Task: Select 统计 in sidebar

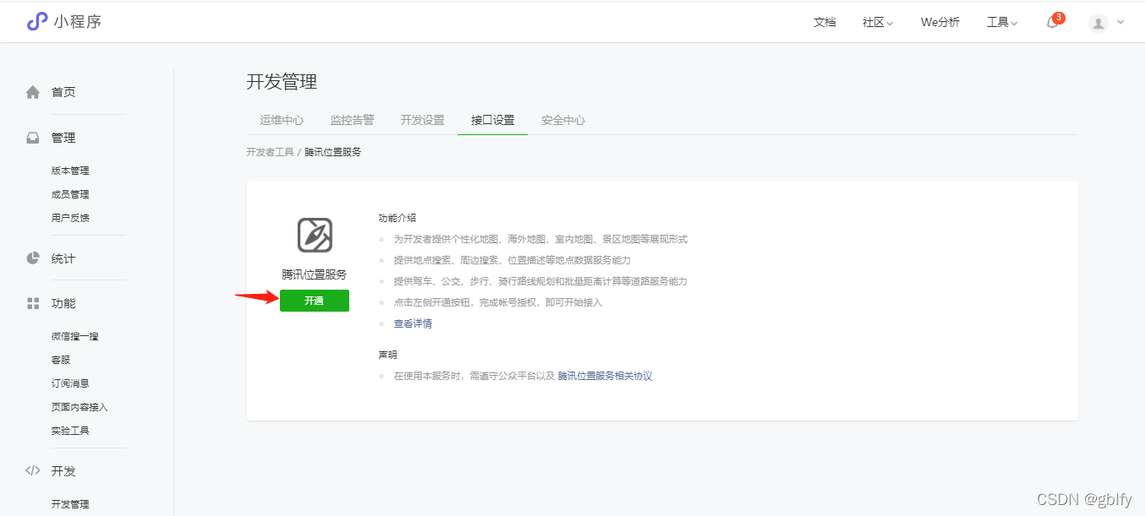Action: click(x=63, y=258)
